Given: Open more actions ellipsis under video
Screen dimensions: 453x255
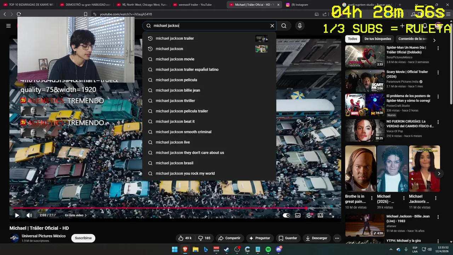Looking at the screenshot, I should 337,238.
